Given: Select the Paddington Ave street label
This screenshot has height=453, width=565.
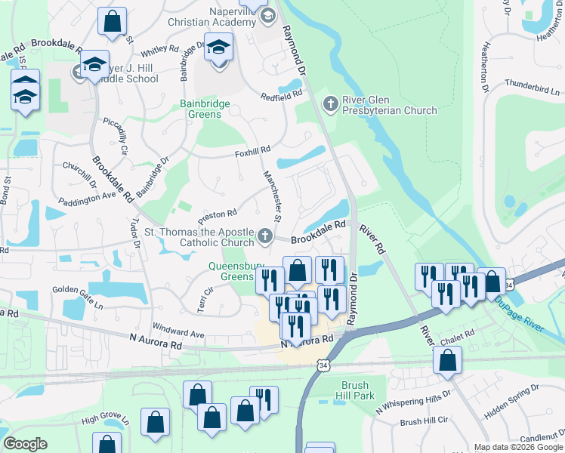Looking at the screenshot, I should [87, 199].
